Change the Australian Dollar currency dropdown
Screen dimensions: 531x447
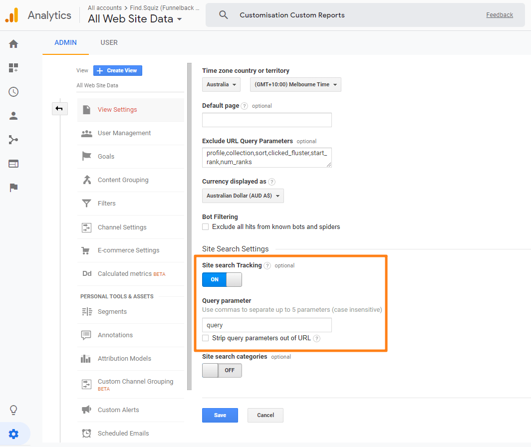point(243,196)
